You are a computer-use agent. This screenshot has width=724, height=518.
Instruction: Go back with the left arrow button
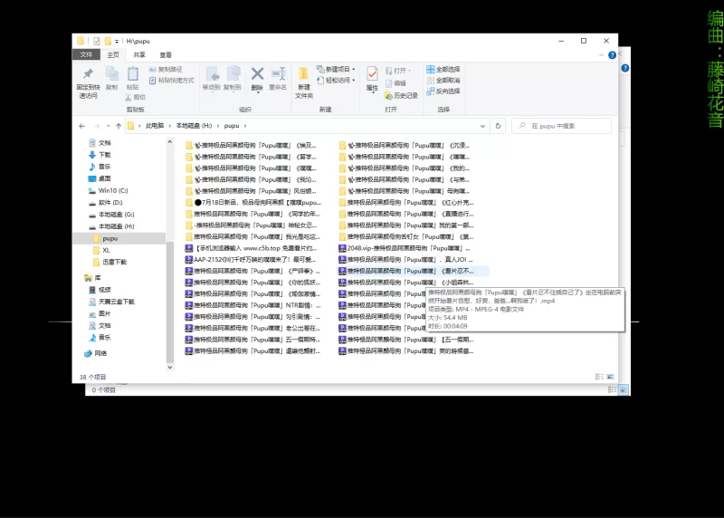tap(82, 126)
